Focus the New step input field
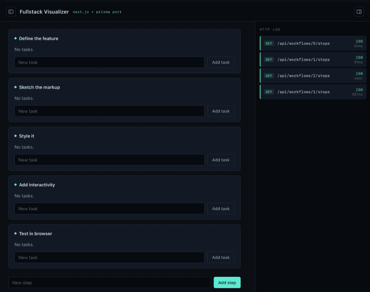The width and height of the screenshot is (370, 292). coord(110,283)
